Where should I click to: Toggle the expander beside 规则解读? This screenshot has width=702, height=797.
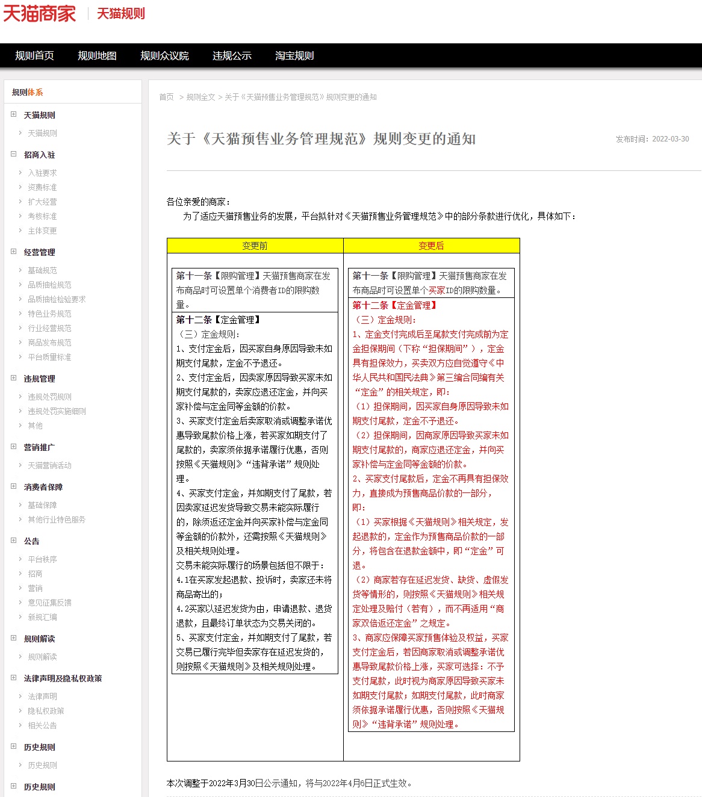(x=13, y=638)
